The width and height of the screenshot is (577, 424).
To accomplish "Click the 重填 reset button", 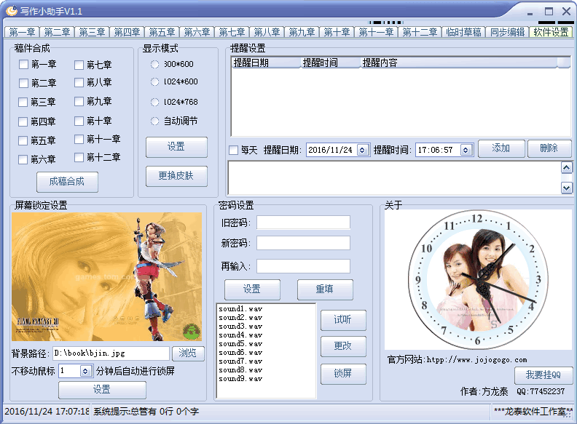I will click(325, 289).
